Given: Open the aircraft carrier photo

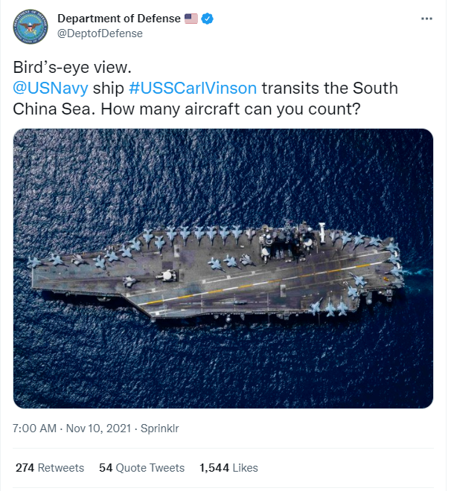Looking at the screenshot, I should [223, 269].
